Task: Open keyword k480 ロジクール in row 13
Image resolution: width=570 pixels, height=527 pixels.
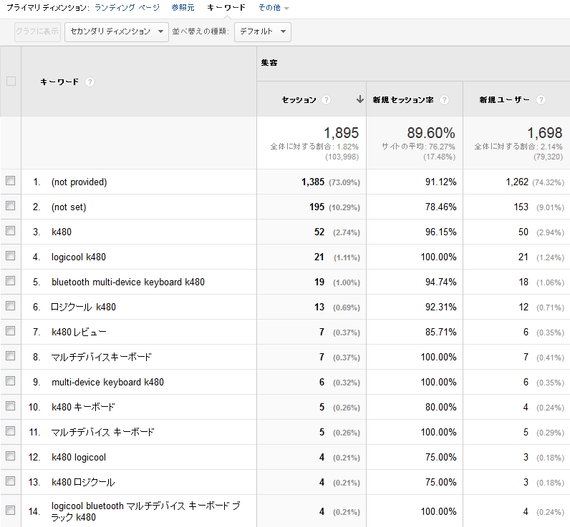Action: (x=83, y=483)
